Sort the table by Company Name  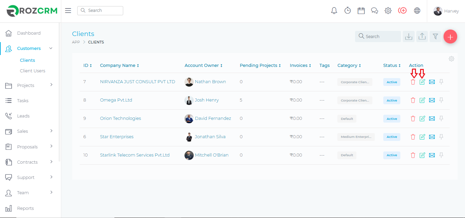pyautogui.click(x=119, y=66)
